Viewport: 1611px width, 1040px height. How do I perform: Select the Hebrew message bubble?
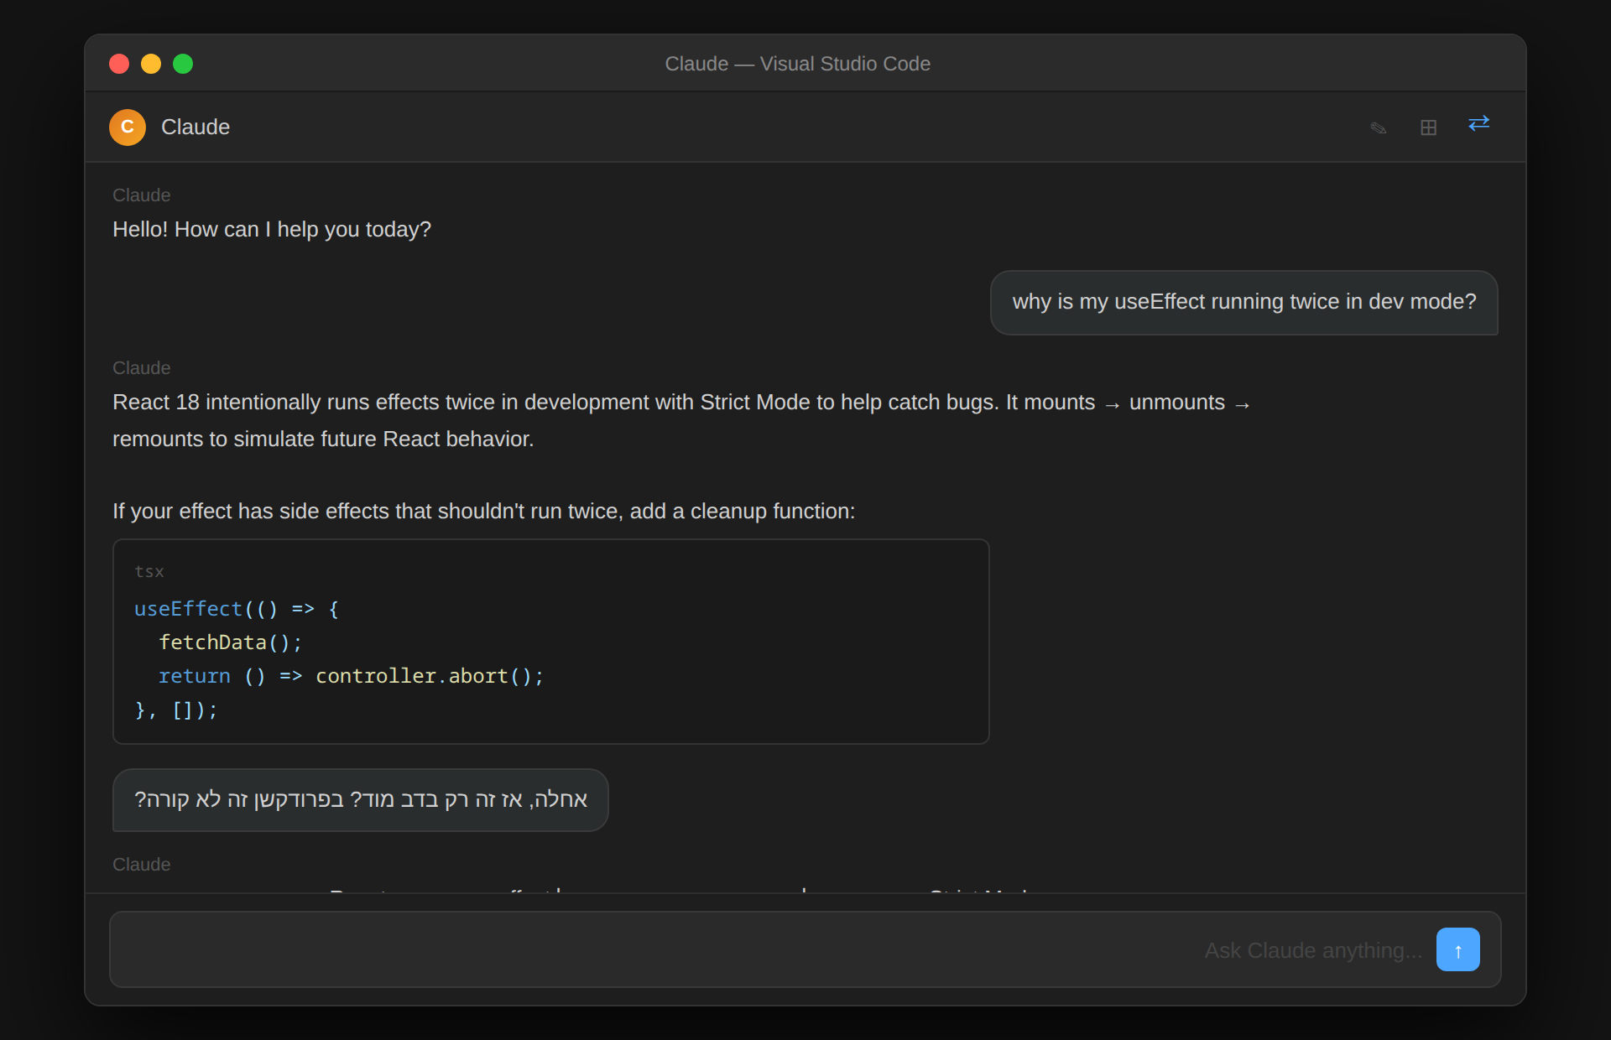(361, 799)
